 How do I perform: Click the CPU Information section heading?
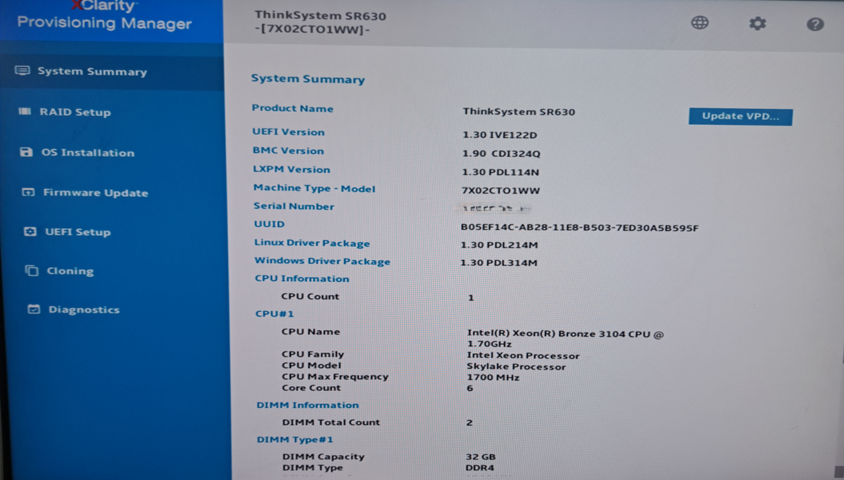302,279
